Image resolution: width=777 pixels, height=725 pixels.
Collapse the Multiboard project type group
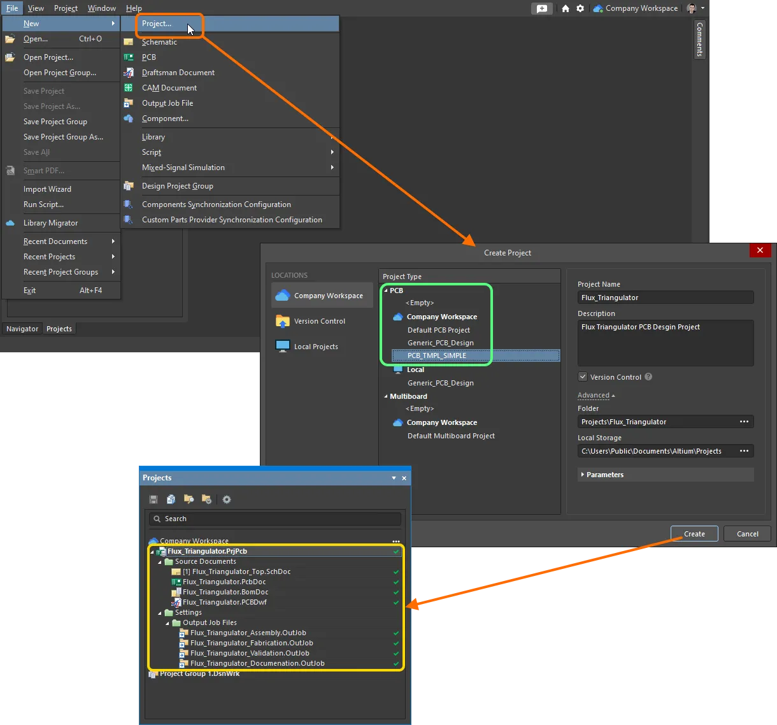point(386,396)
